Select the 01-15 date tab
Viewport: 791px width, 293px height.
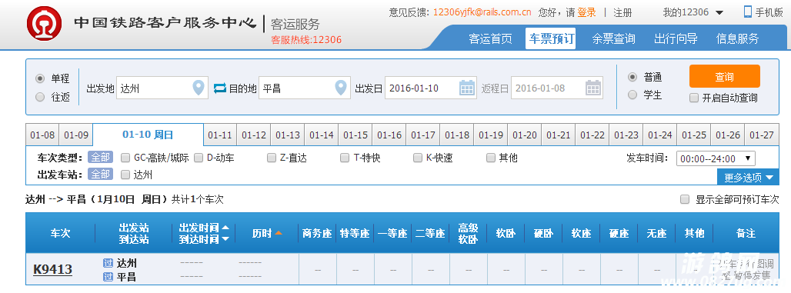coord(355,135)
